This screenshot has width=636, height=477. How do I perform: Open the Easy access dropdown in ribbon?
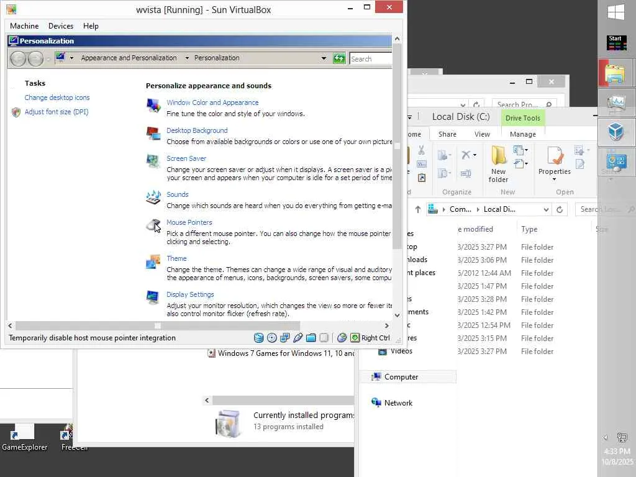click(x=521, y=164)
